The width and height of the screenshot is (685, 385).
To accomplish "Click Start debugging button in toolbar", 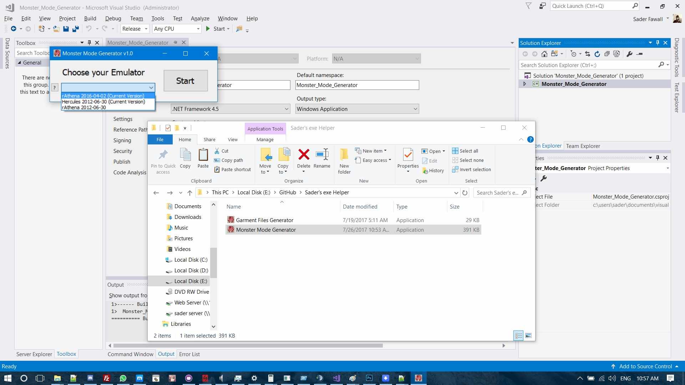I will click(217, 29).
